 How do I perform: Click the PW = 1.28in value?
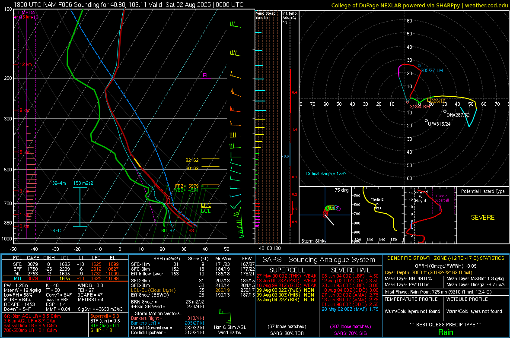pyautogui.click(x=16, y=285)
